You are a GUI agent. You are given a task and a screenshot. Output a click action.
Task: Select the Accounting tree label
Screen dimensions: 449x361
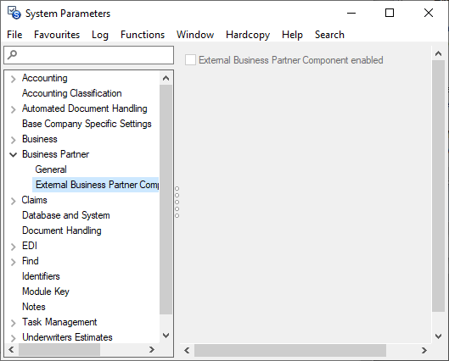point(45,78)
